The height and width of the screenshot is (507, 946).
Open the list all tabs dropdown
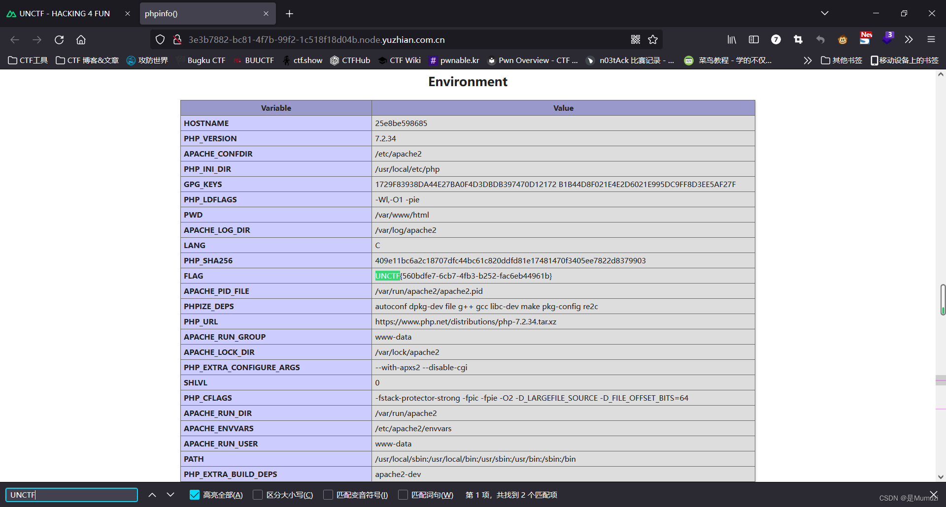pos(824,13)
